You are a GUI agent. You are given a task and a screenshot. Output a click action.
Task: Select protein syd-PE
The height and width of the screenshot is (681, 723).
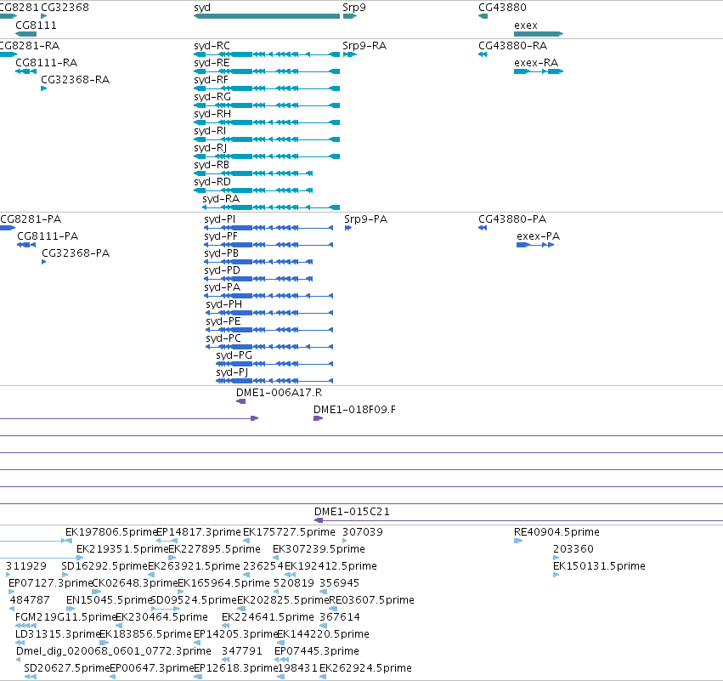click(269, 331)
